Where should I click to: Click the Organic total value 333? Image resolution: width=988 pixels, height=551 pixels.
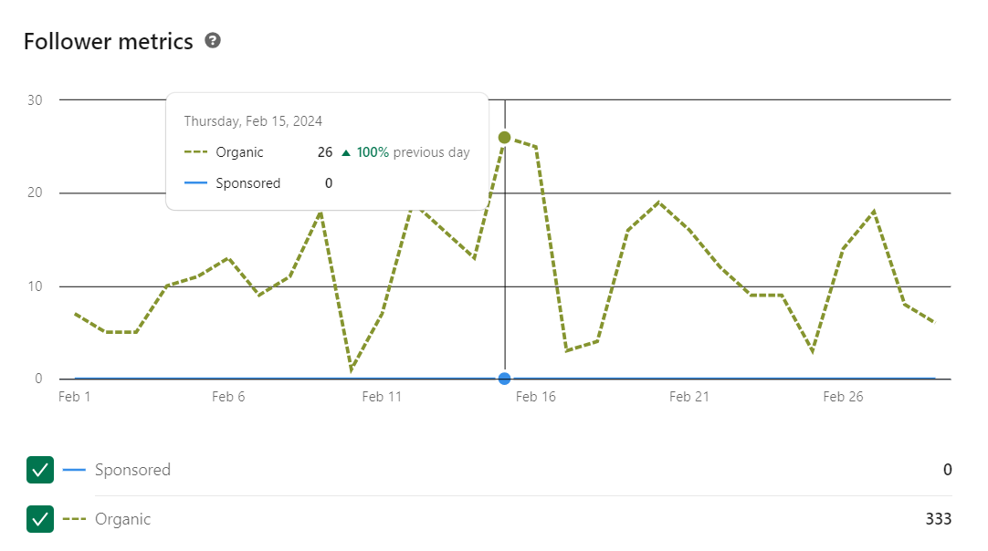pyautogui.click(x=937, y=518)
